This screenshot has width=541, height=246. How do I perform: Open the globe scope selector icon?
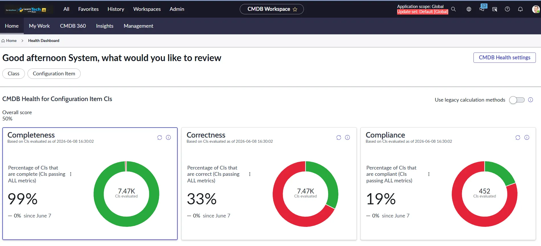click(469, 9)
